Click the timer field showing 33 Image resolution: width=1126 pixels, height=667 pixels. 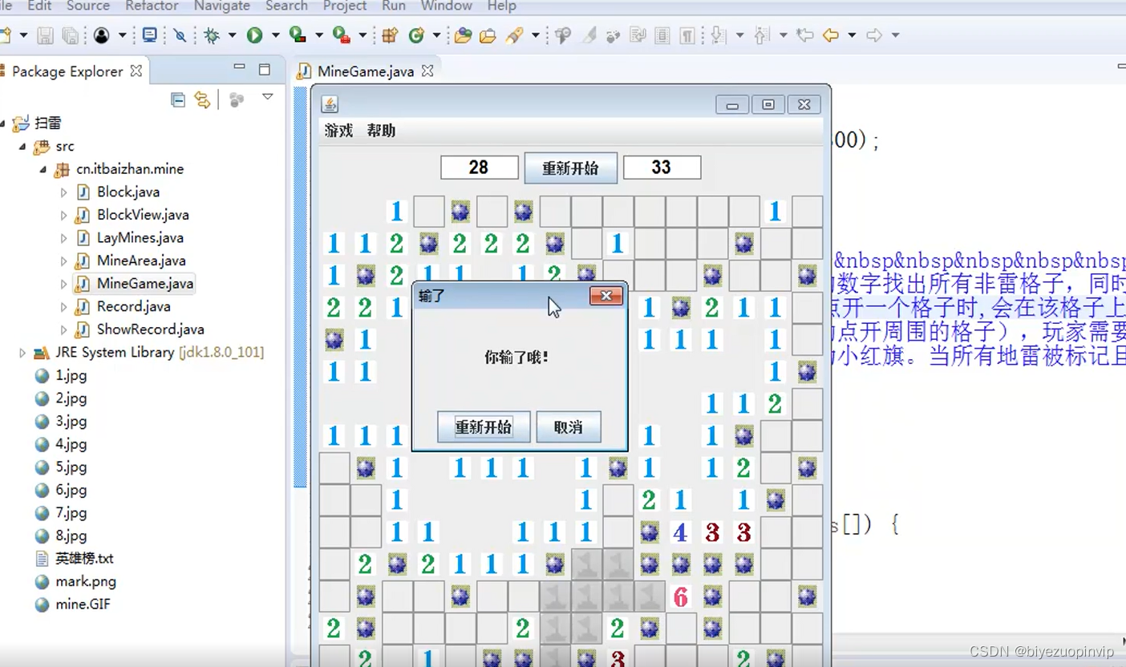662,168
